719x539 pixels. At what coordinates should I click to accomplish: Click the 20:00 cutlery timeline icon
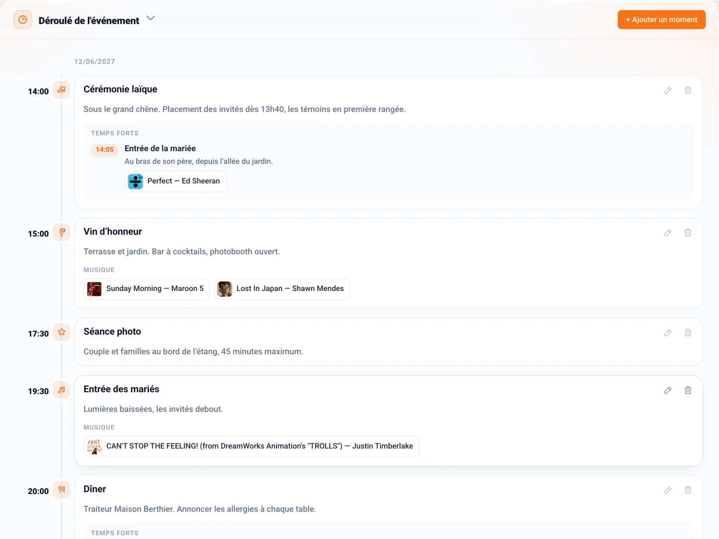62,490
